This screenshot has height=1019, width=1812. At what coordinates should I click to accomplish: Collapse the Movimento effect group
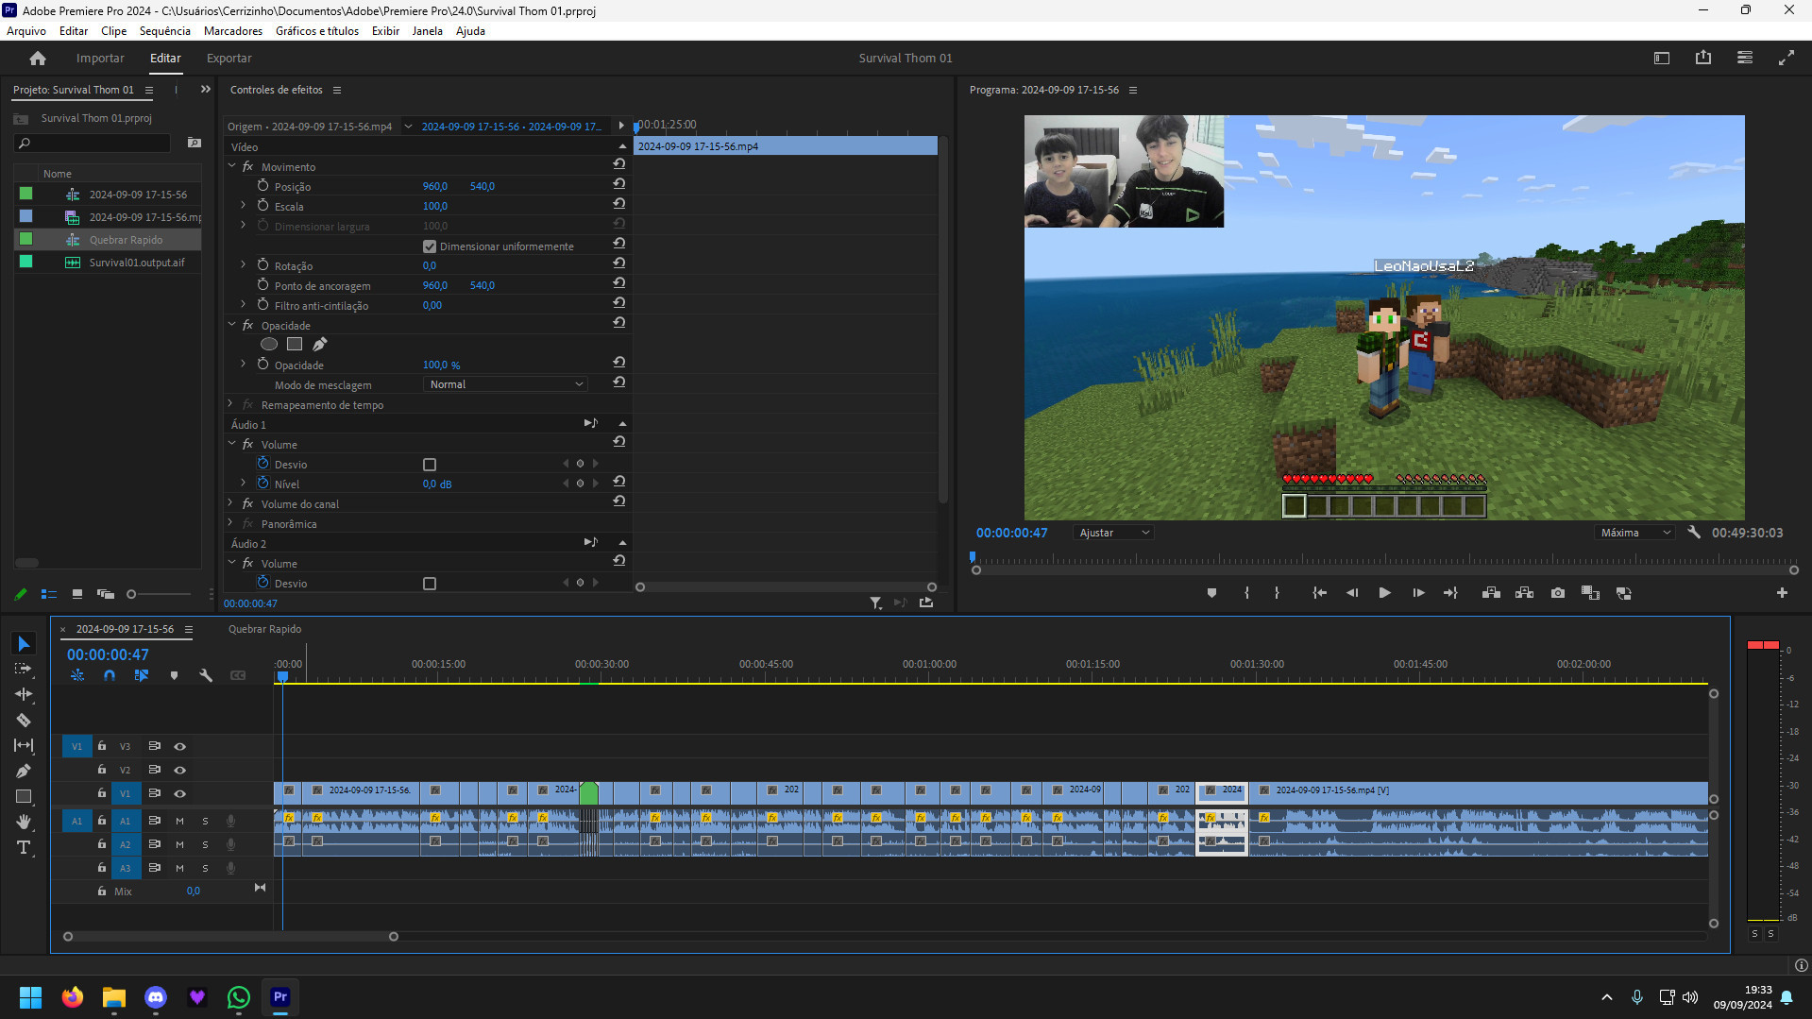pos(232,166)
